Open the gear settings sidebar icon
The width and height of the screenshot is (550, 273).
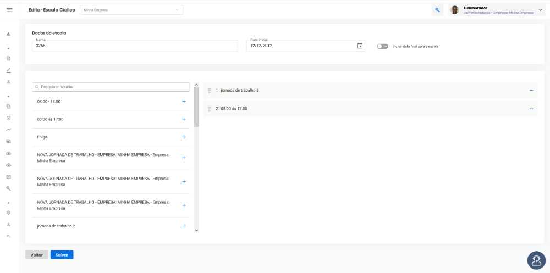pyautogui.click(x=9, y=213)
